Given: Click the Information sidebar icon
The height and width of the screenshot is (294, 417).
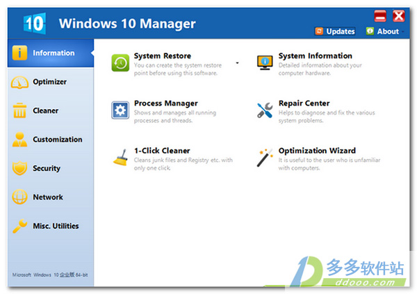Looking at the screenshot, I should (19, 53).
